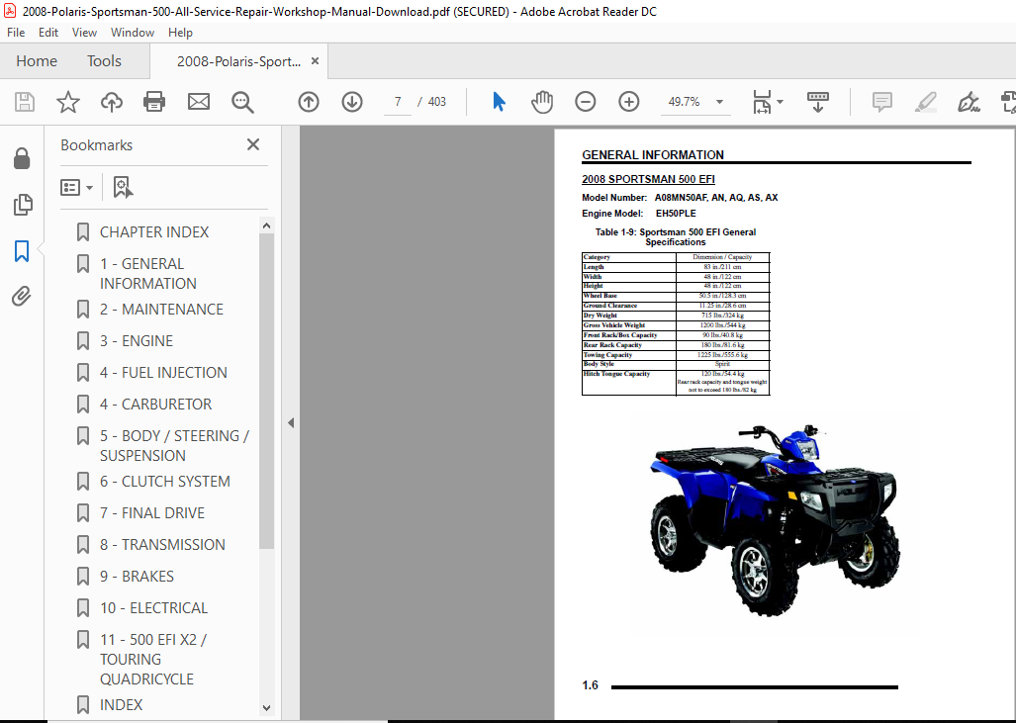This screenshot has width=1016, height=723.
Task: Click the Save file icon
Action: click(25, 102)
